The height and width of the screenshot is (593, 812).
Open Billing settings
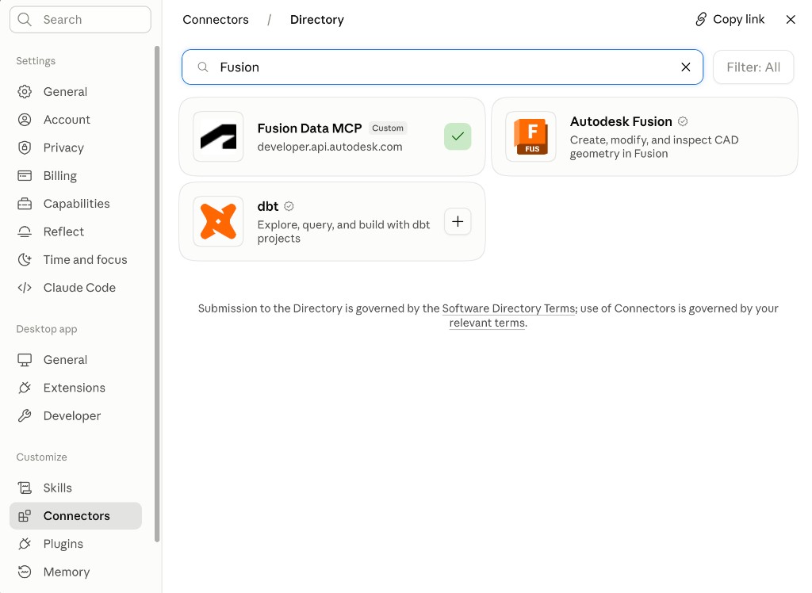click(75, 175)
